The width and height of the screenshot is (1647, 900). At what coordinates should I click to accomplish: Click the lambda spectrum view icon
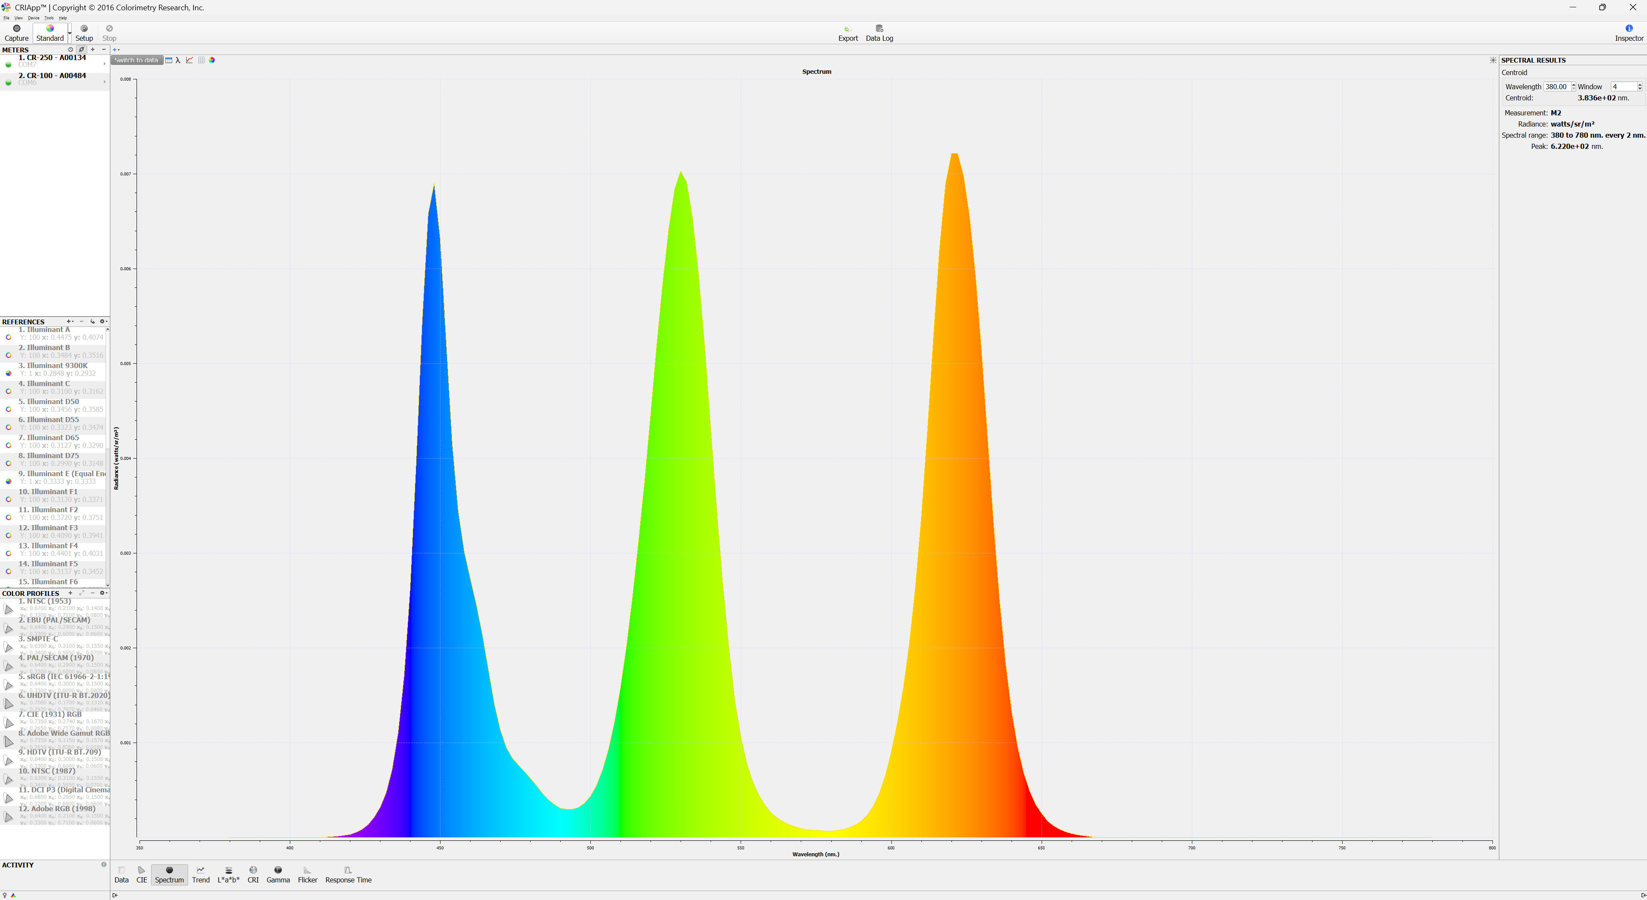click(178, 60)
